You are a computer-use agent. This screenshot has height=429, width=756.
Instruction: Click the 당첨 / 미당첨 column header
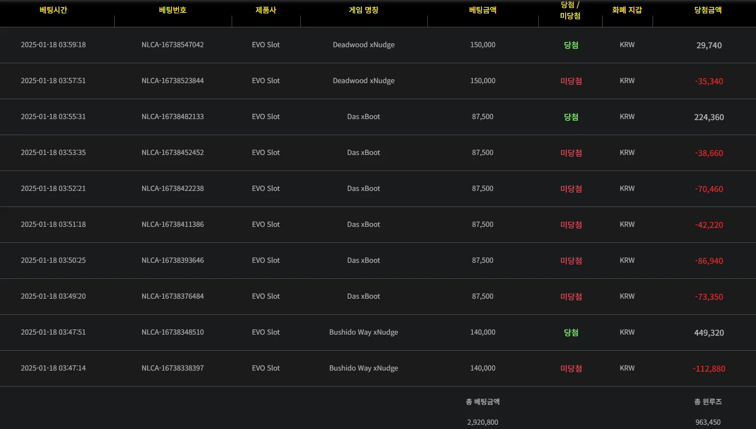coord(571,11)
